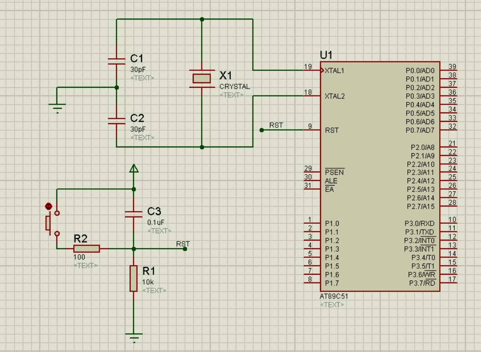Click the U1 reference label
Viewport: 481px width, 352px height.
pos(326,55)
